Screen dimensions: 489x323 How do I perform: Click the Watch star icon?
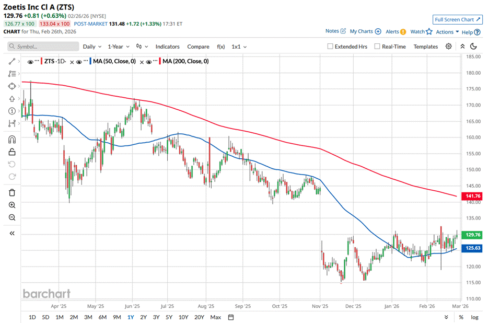[429, 31]
